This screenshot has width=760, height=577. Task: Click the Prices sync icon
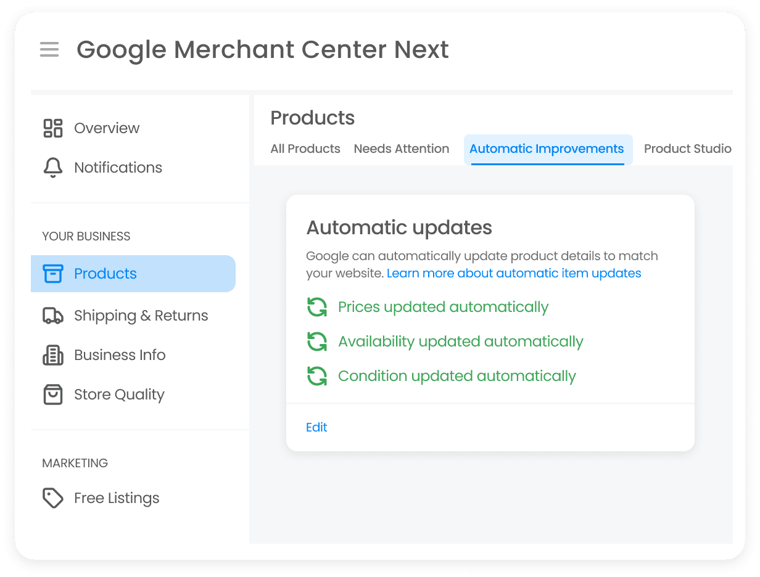[x=317, y=307]
